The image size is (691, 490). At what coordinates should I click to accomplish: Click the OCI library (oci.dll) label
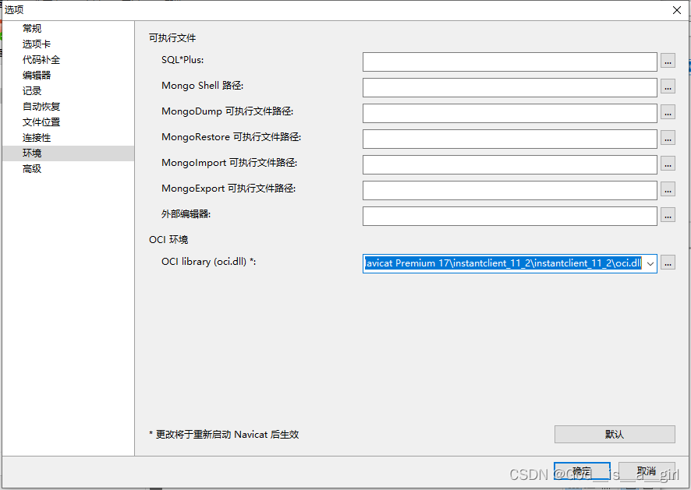point(208,262)
